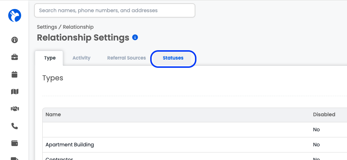Open the calendar icon in sidebar
Image resolution: width=347 pixels, height=160 pixels.
point(15,75)
